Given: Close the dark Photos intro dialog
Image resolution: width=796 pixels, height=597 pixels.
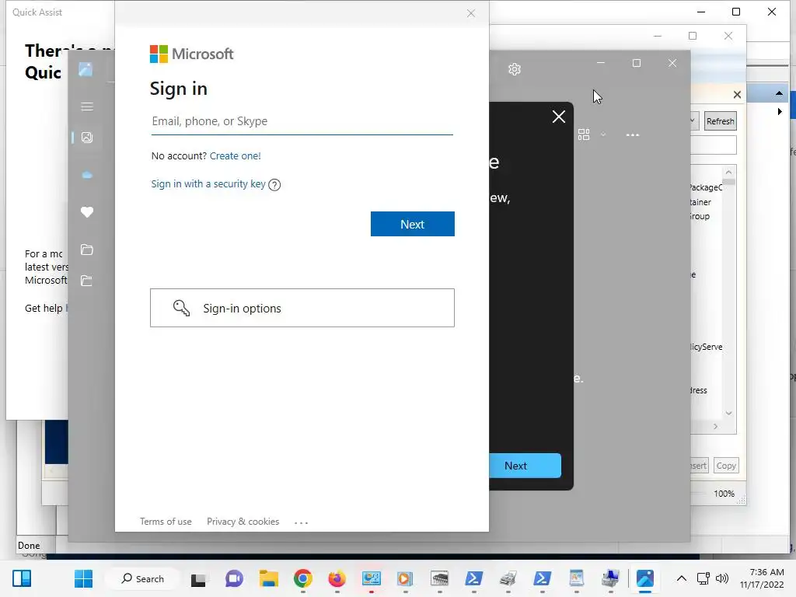Looking at the screenshot, I should coord(558,117).
